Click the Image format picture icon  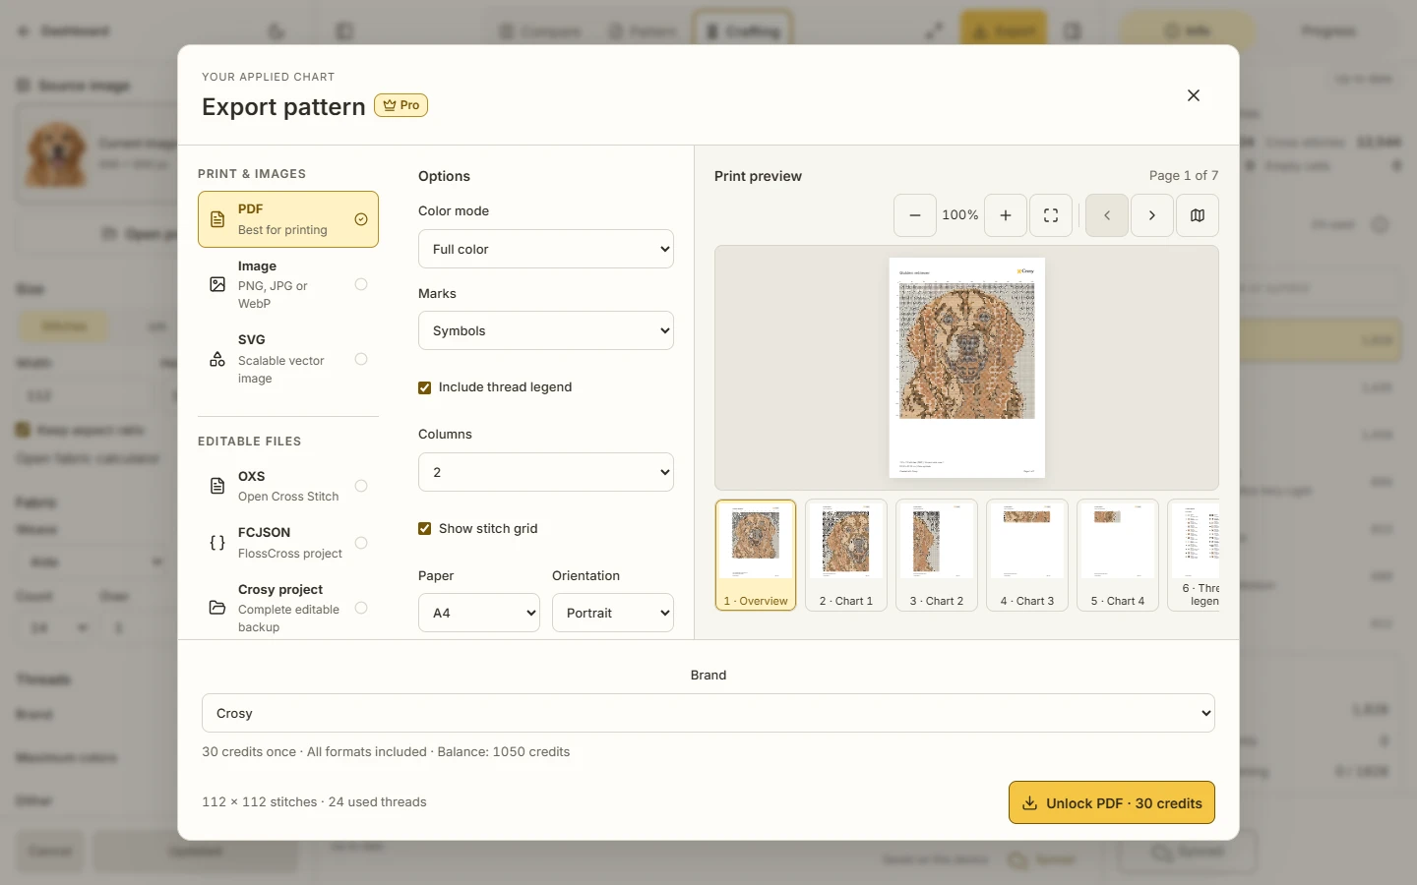(x=218, y=284)
